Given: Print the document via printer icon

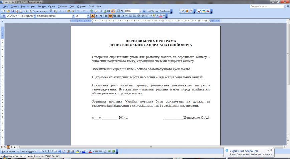Looking at the screenshot, I should click(x=26, y=11).
